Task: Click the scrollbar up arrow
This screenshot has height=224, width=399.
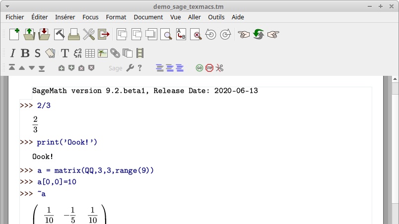Action: click(x=395, y=79)
